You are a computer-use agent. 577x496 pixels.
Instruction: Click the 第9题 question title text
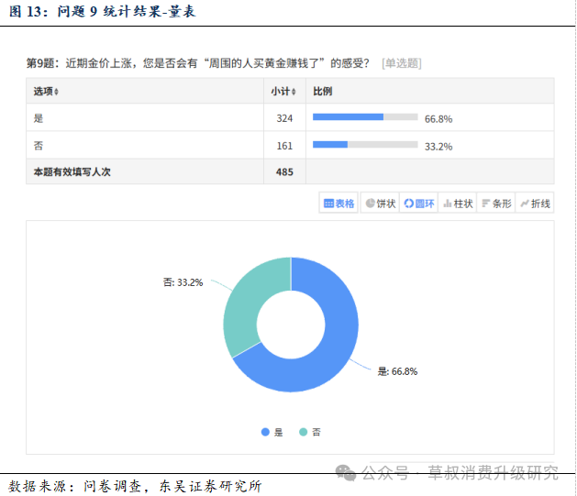[198, 63]
